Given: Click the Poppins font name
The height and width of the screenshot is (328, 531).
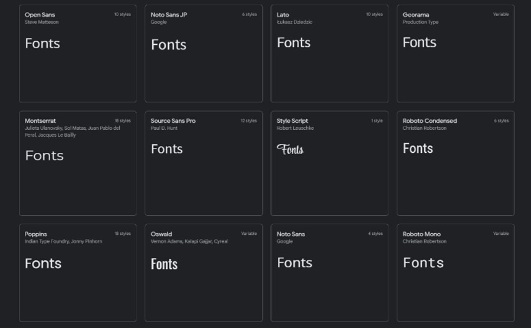Looking at the screenshot, I should pyautogui.click(x=36, y=234).
